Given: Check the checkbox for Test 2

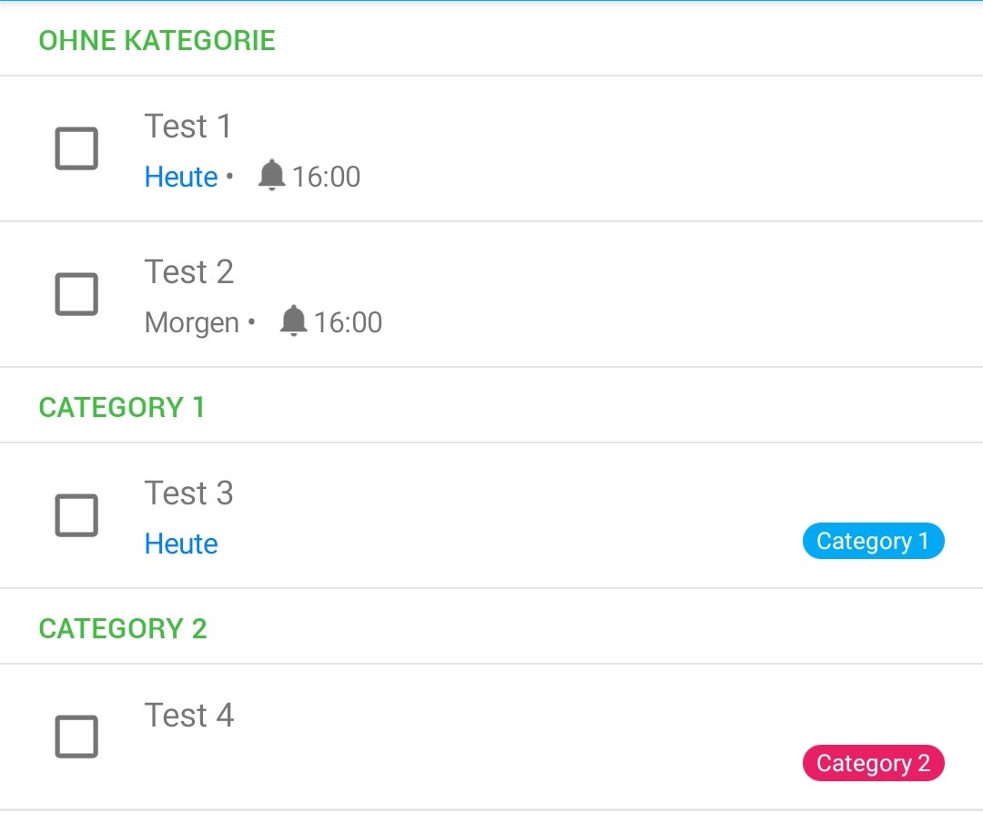Looking at the screenshot, I should click(x=76, y=293).
